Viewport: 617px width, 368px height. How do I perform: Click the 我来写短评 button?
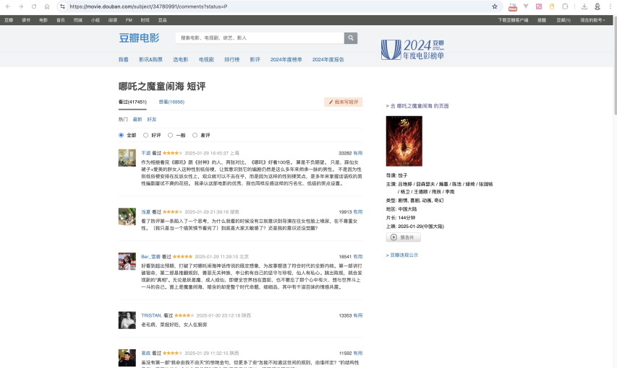[x=344, y=102]
